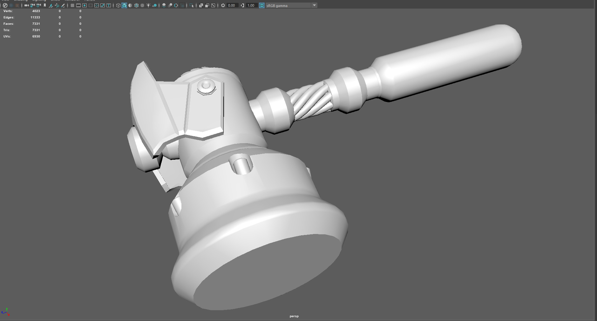This screenshot has width=597, height=321.
Task: Activate 2D Pan/Zoom magnifier icon
Action: (57, 5)
